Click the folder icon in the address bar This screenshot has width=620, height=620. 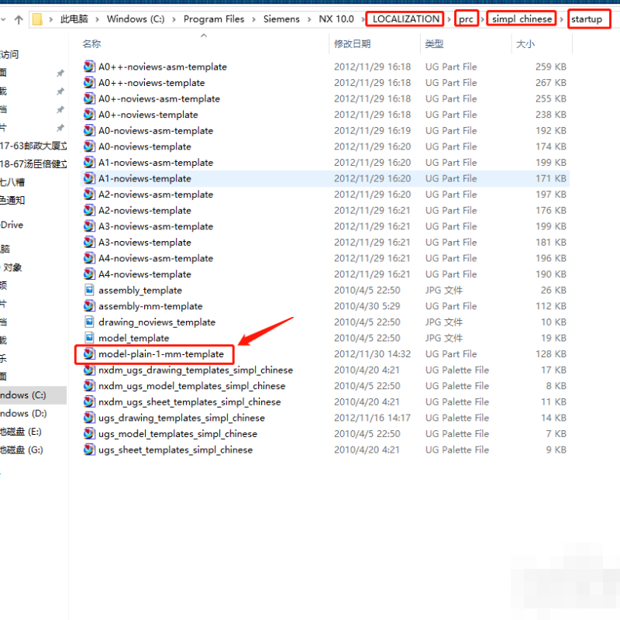coord(37,19)
